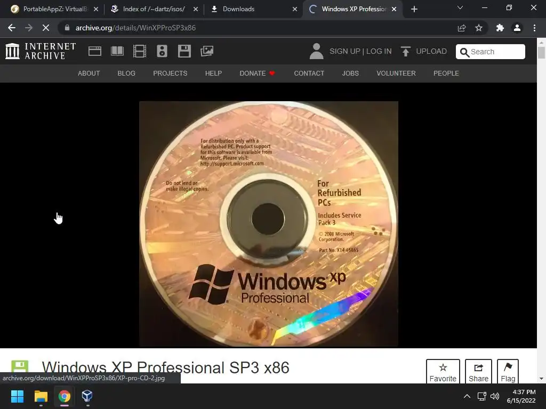
Task: Open JOBS in the Archive menu
Action: (350, 73)
